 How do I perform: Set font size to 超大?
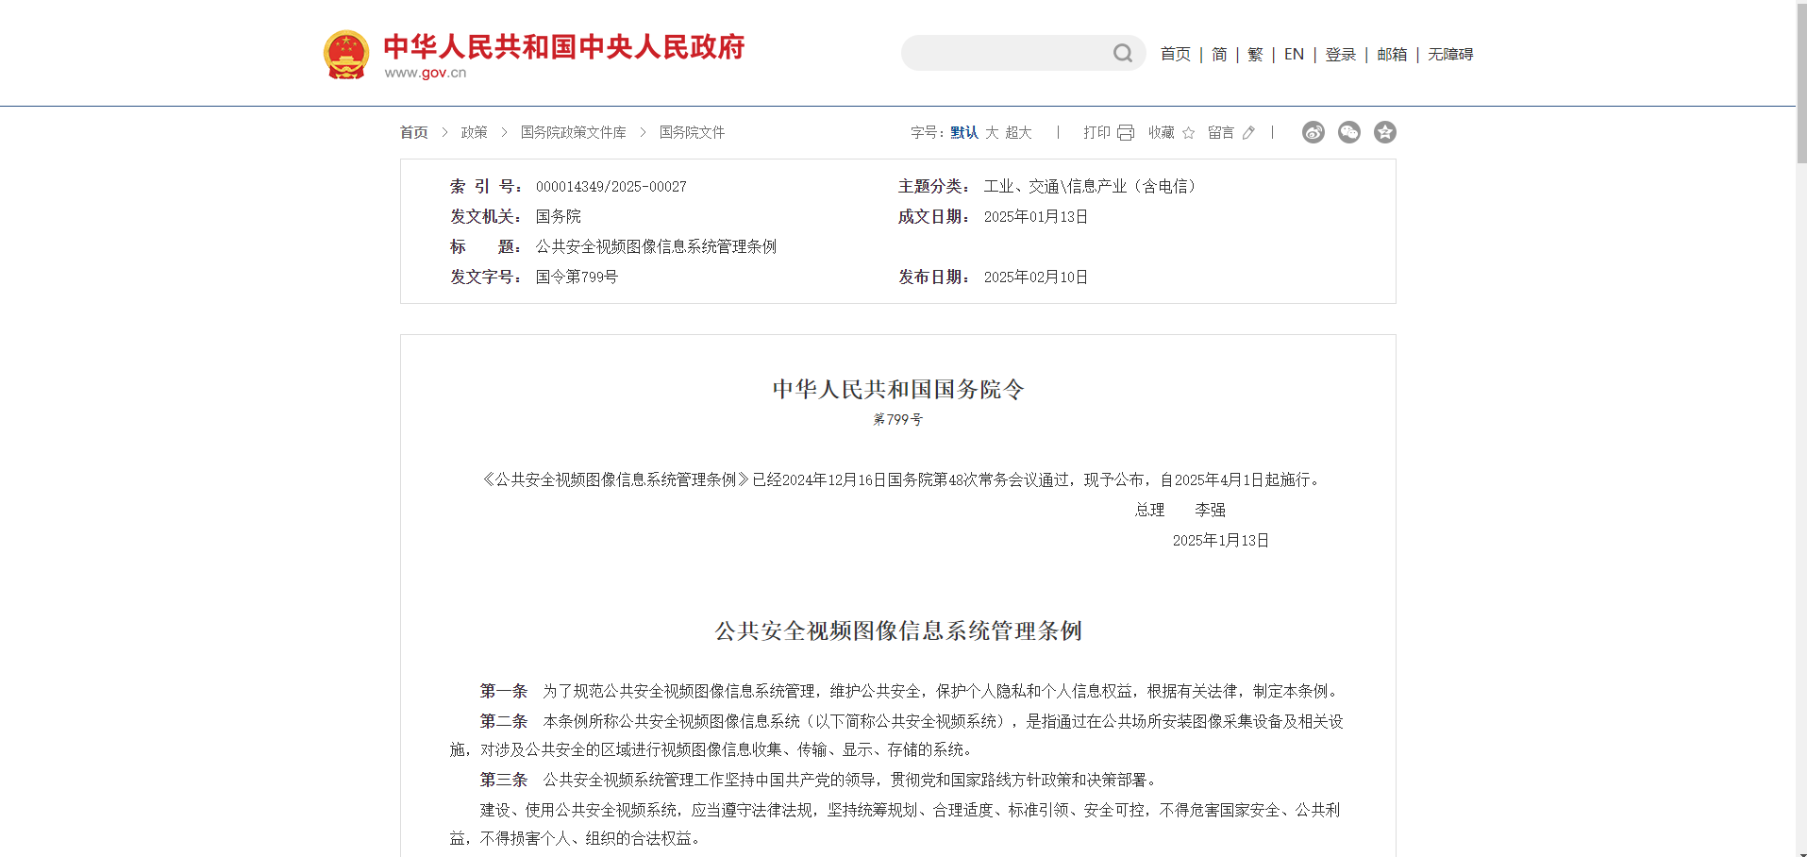tap(1018, 132)
